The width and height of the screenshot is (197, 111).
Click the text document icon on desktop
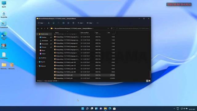(4, 55)
